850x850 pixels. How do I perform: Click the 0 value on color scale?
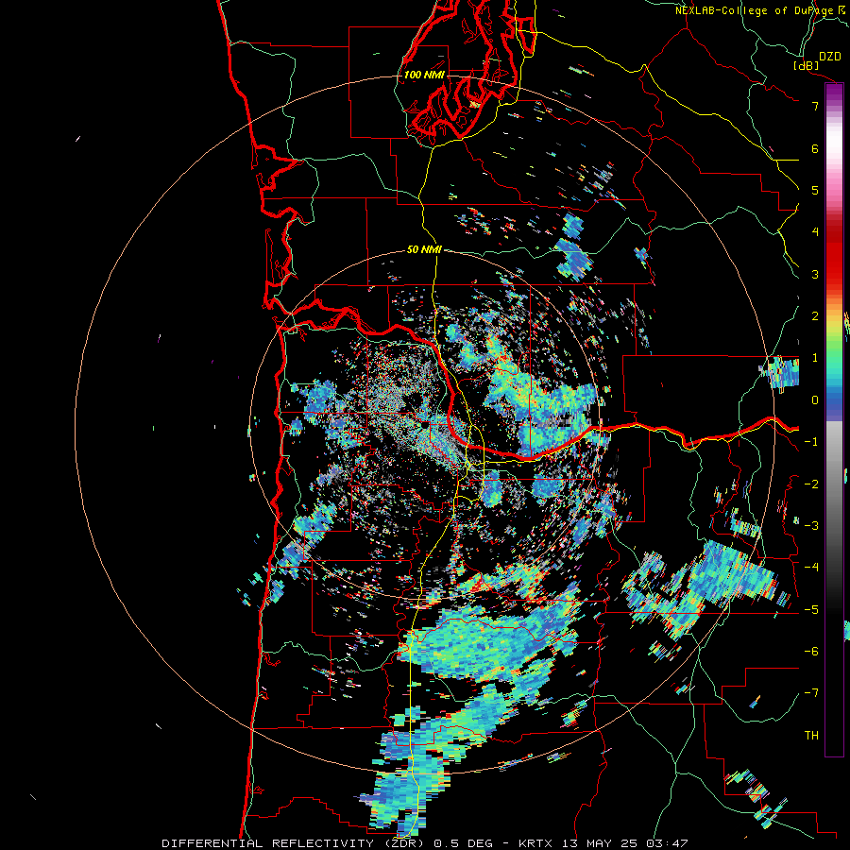point(815,400)
